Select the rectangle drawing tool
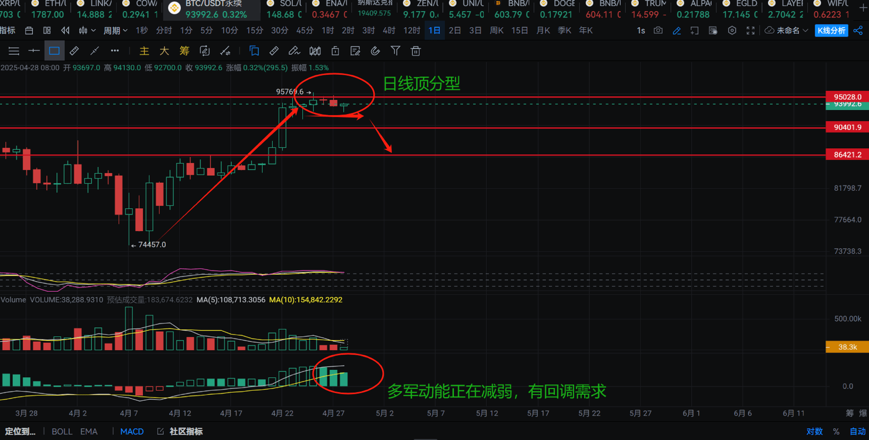 54,51
